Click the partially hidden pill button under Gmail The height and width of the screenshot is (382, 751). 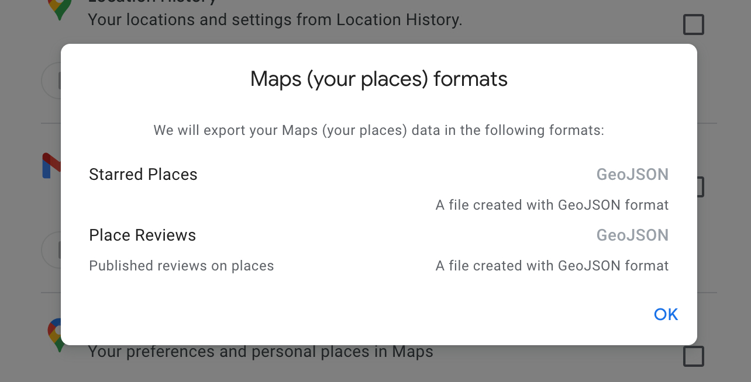point(51,250)
